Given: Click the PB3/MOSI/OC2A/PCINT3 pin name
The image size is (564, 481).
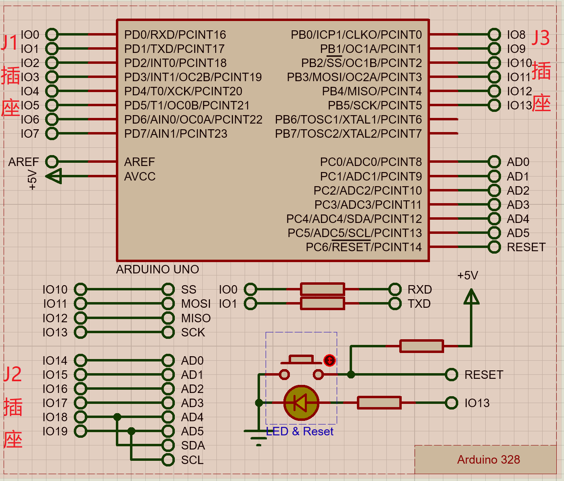Looking at the screenshot, I should pos(354,77).
